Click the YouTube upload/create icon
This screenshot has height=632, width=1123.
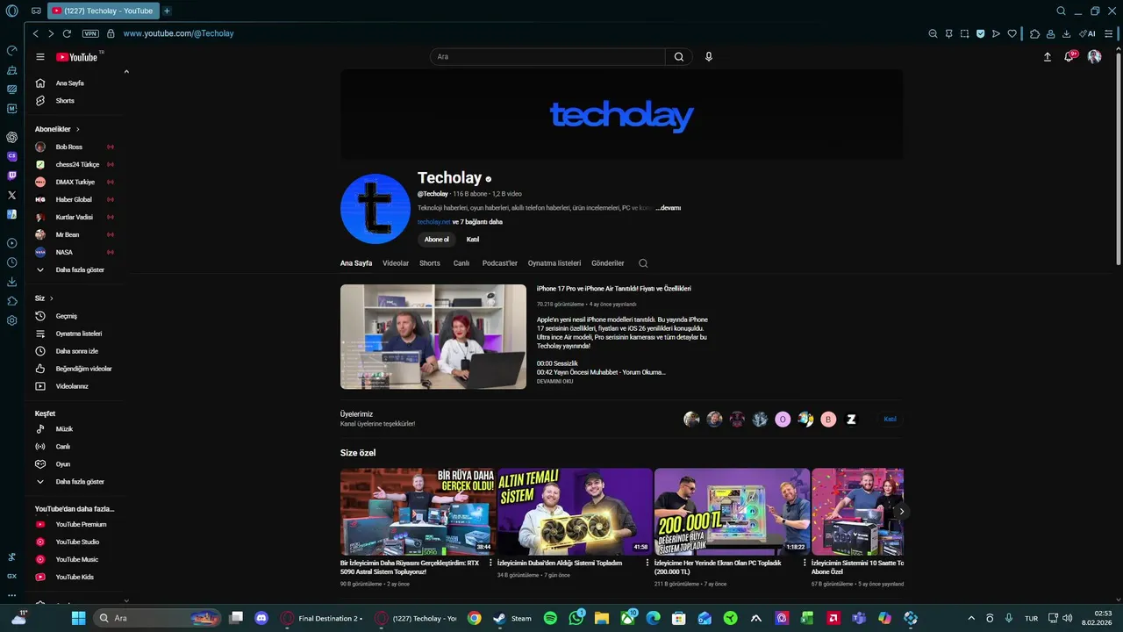[x=1047, y=57]
